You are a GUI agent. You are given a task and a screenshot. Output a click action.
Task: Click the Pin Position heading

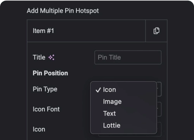click(50, 73)
